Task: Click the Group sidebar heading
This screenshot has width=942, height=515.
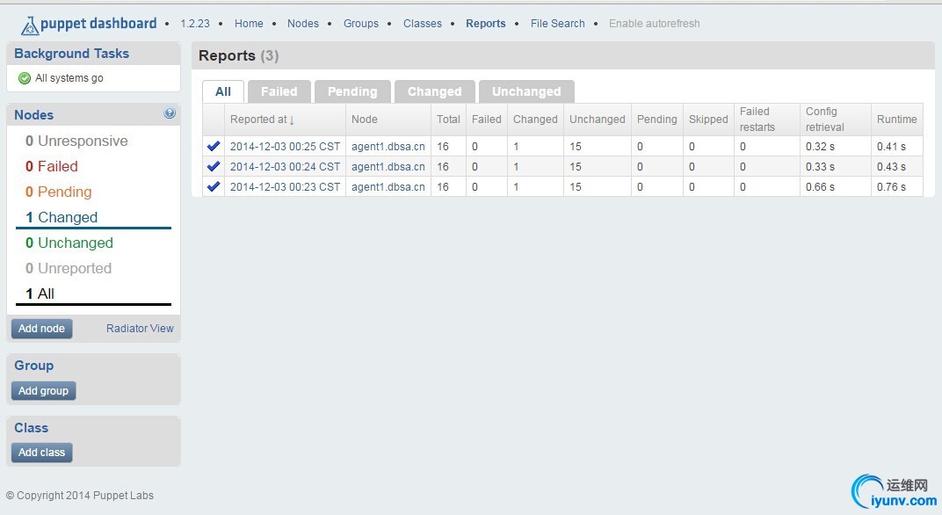Action: [33, 366]
